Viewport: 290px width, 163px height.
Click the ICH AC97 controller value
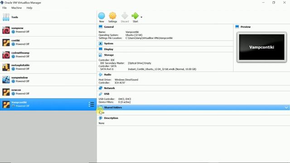[x=120, y=82]
